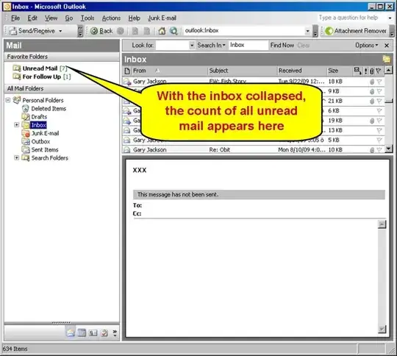Open the Search In dropdown
The image size is (397, 356).
click(212, 46)
